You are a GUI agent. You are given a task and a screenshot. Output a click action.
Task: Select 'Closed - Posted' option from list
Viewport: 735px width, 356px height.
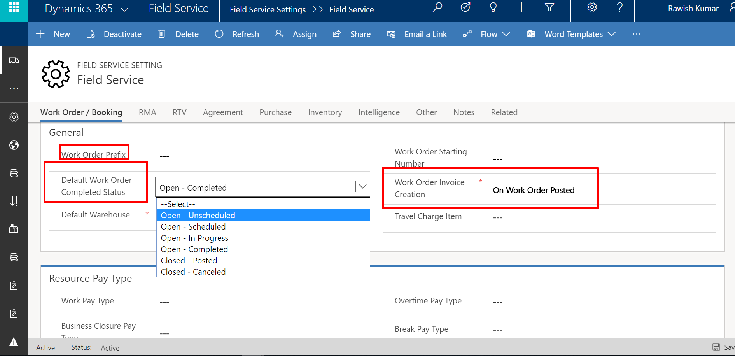tap(189, 261)
